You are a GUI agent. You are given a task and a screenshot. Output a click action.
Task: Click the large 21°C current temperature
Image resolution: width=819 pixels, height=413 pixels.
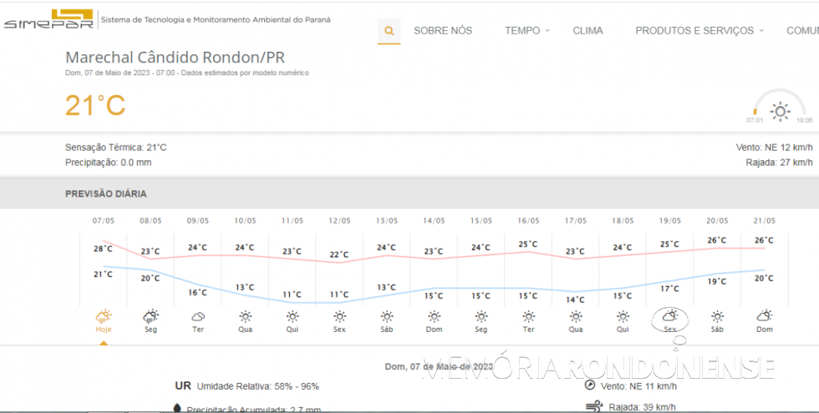(95, 105)
